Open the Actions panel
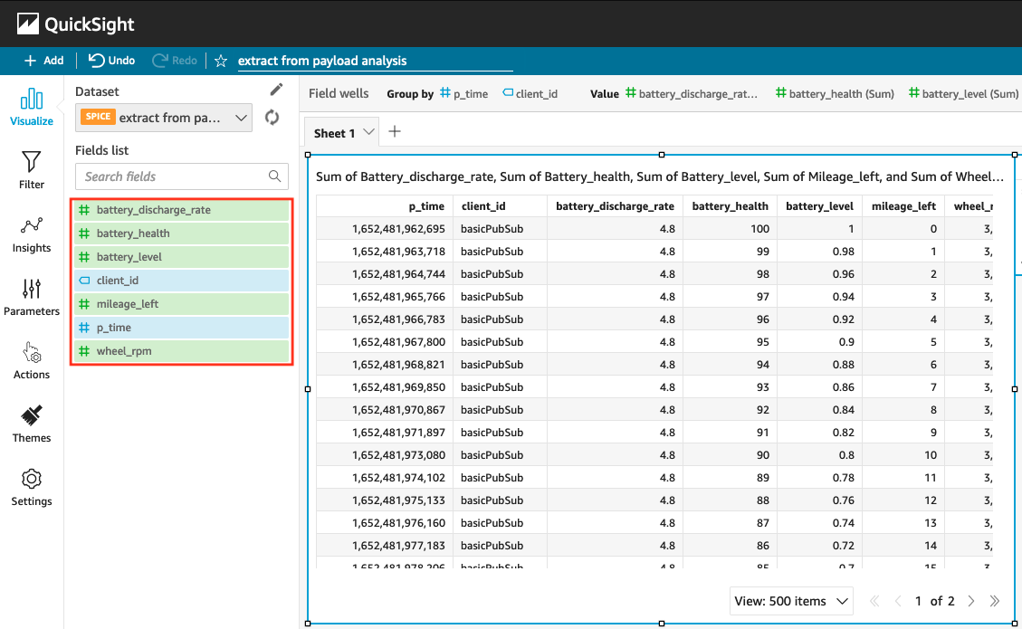 (x=32, y=360)
